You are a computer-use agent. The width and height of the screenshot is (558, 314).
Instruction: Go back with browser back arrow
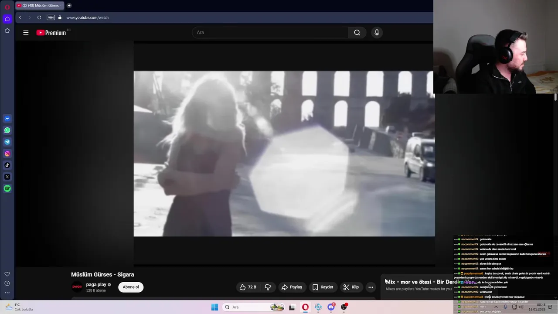click(20, 17)
